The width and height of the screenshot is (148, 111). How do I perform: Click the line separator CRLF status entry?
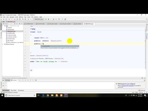(137, 92)
